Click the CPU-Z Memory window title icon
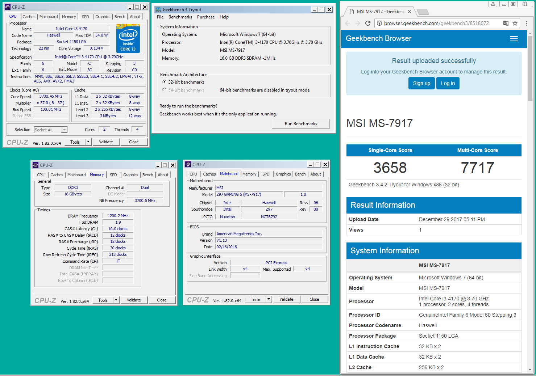The image size is (536, 376). tap(36, 165)
